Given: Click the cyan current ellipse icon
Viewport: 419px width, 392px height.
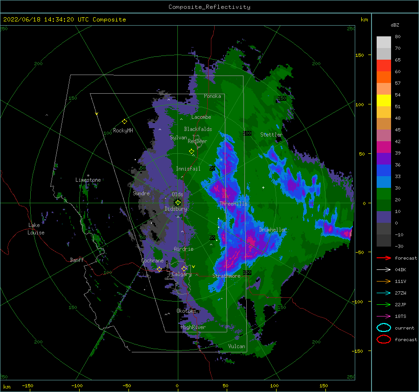Looking at the screenshot, I should point(384,328).
